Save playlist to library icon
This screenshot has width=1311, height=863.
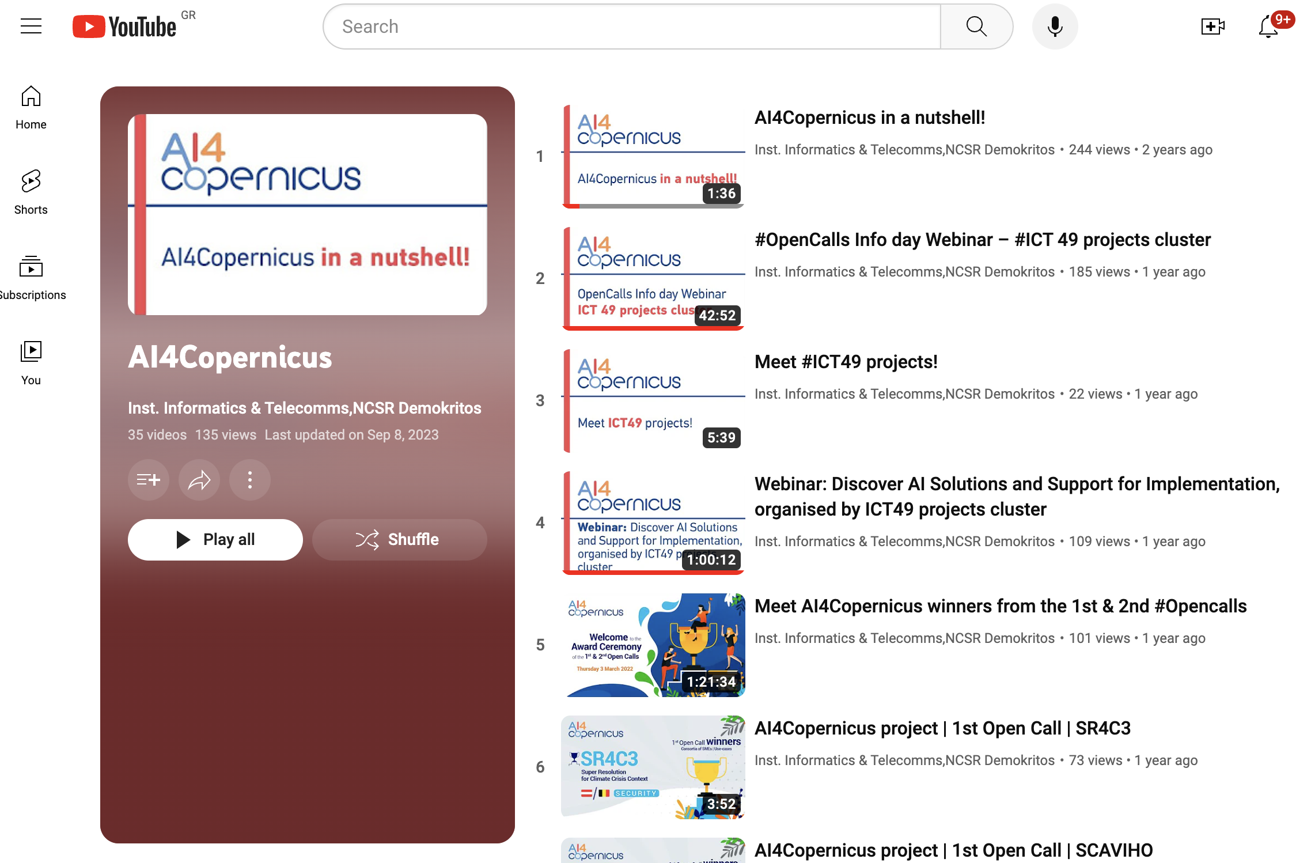pyautogui.click(x=149, y=480)
